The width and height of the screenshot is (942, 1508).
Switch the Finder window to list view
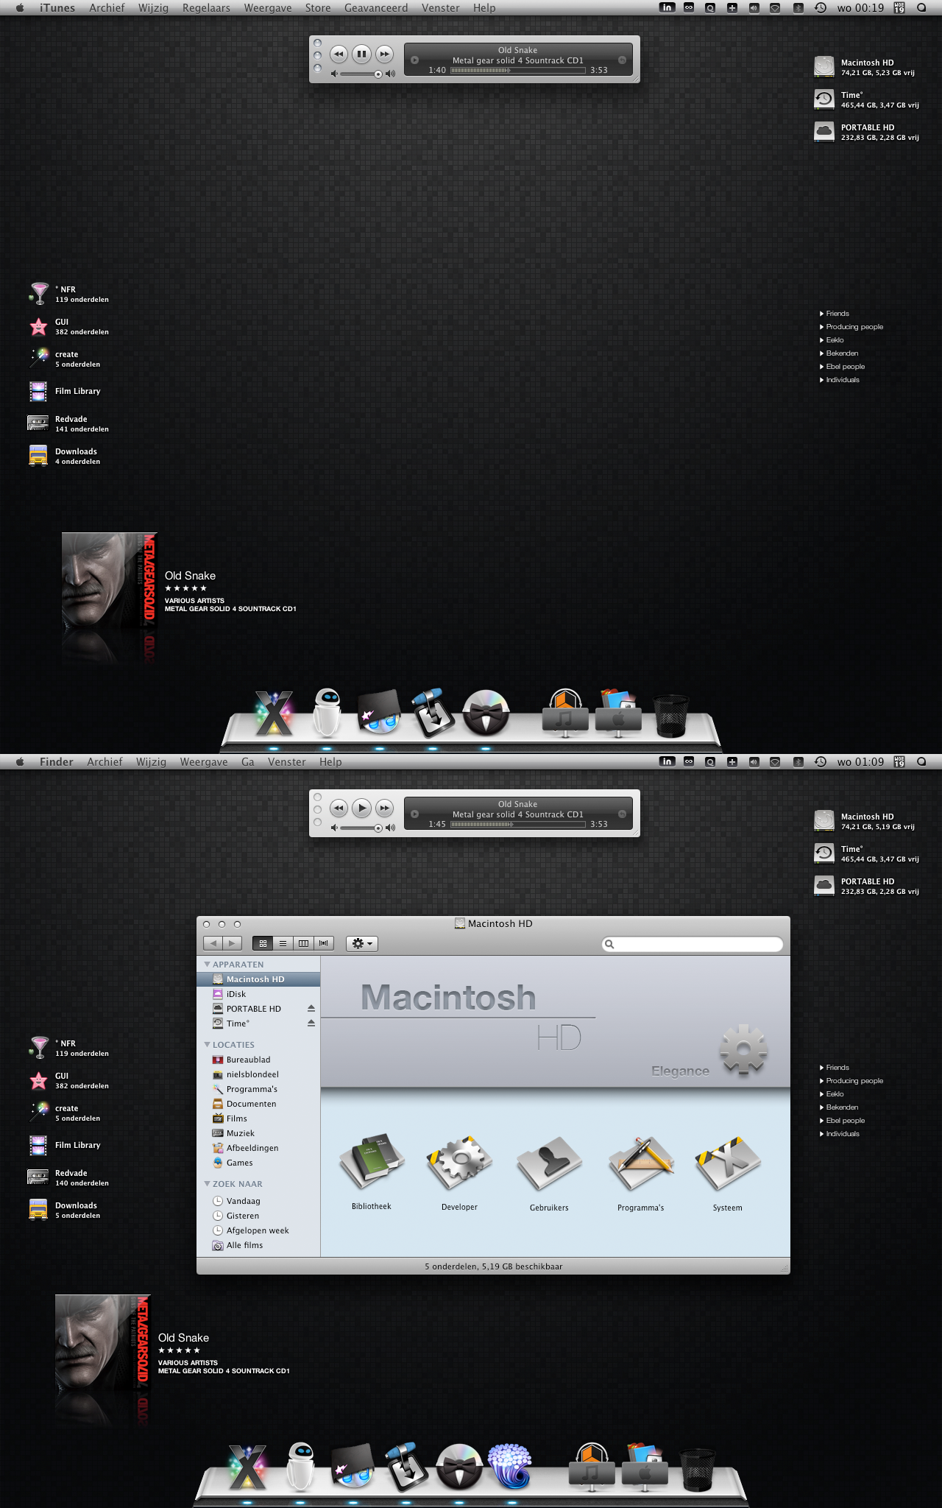click(x=283, y=943)
